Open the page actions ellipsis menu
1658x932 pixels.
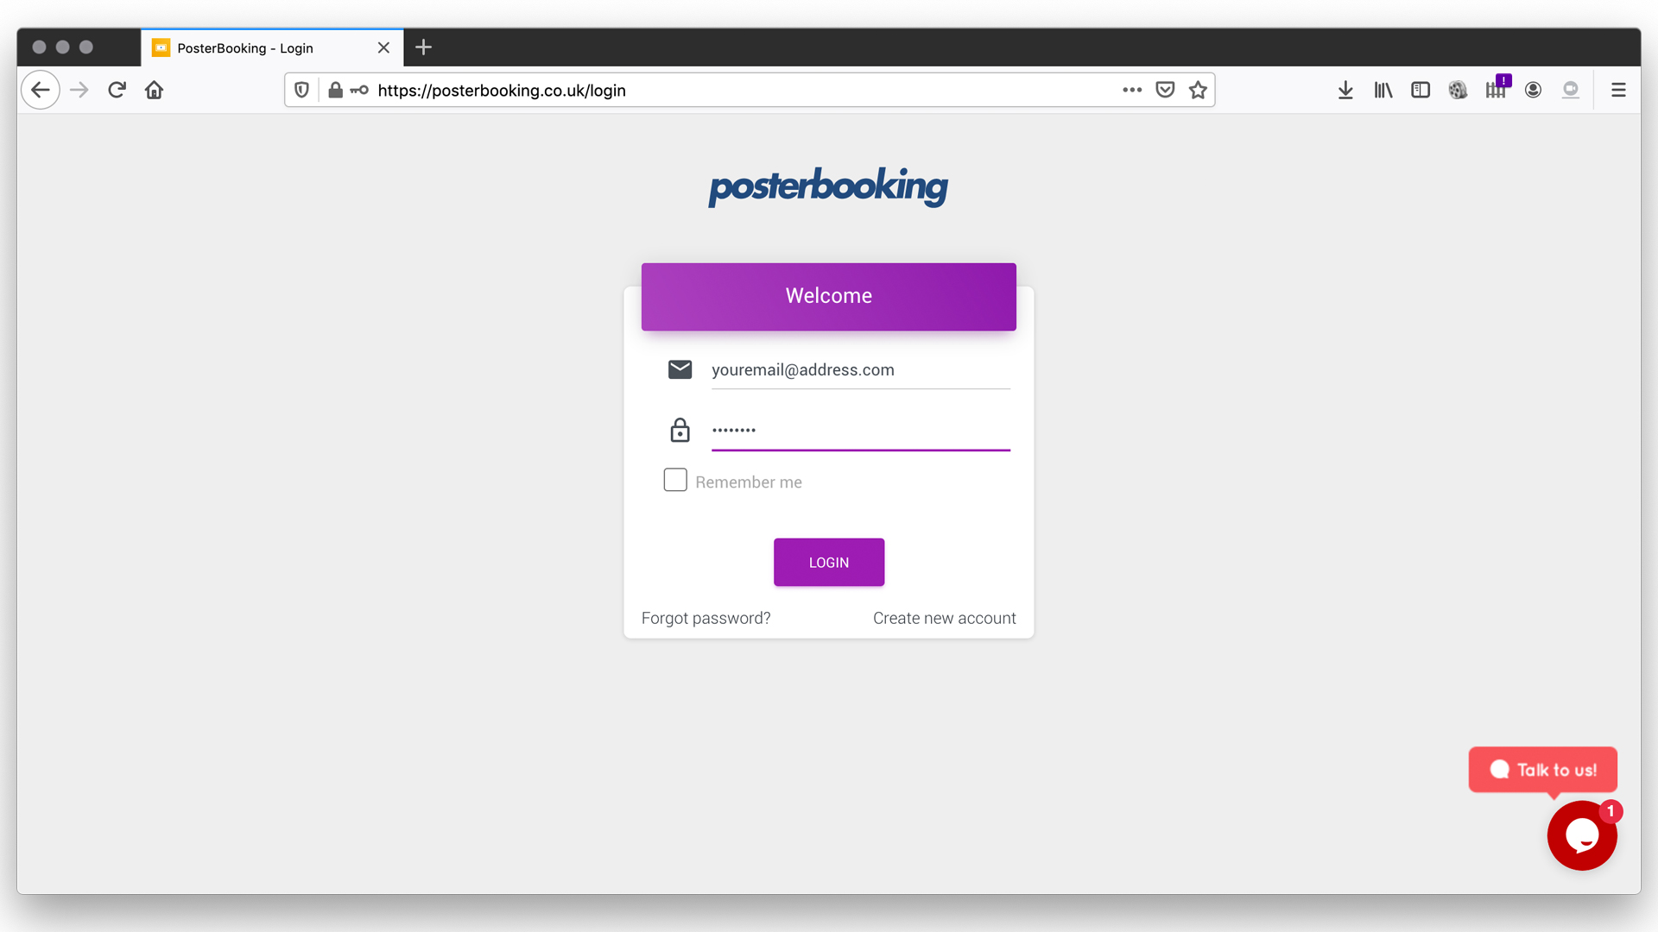1132,90
